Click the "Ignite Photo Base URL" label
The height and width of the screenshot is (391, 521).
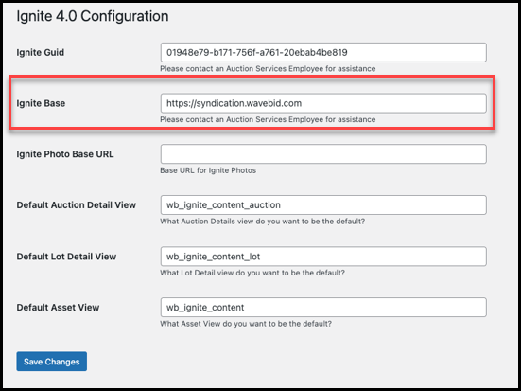pyautogui.click(x=65, y=154)
